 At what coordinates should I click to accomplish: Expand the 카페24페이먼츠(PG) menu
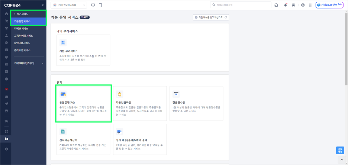point(29,63)
